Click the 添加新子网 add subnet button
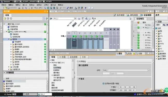The height and width of the screenshot is (97, 168). (113, 73)
